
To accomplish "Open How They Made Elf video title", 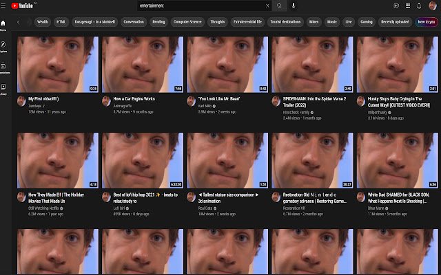I will coord(57,198).
